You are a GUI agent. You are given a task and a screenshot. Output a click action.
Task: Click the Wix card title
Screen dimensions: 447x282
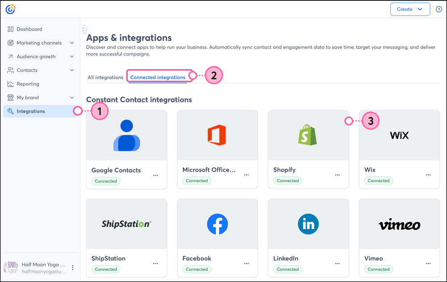(x=370, y=170)
